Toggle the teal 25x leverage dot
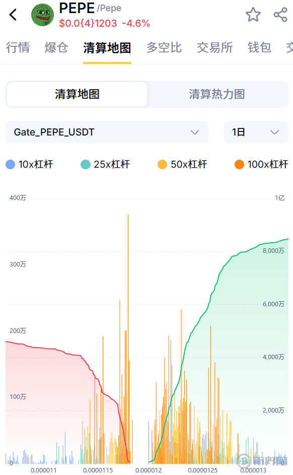The height and width of the screenshot is (475, 293). pos(86,165)
